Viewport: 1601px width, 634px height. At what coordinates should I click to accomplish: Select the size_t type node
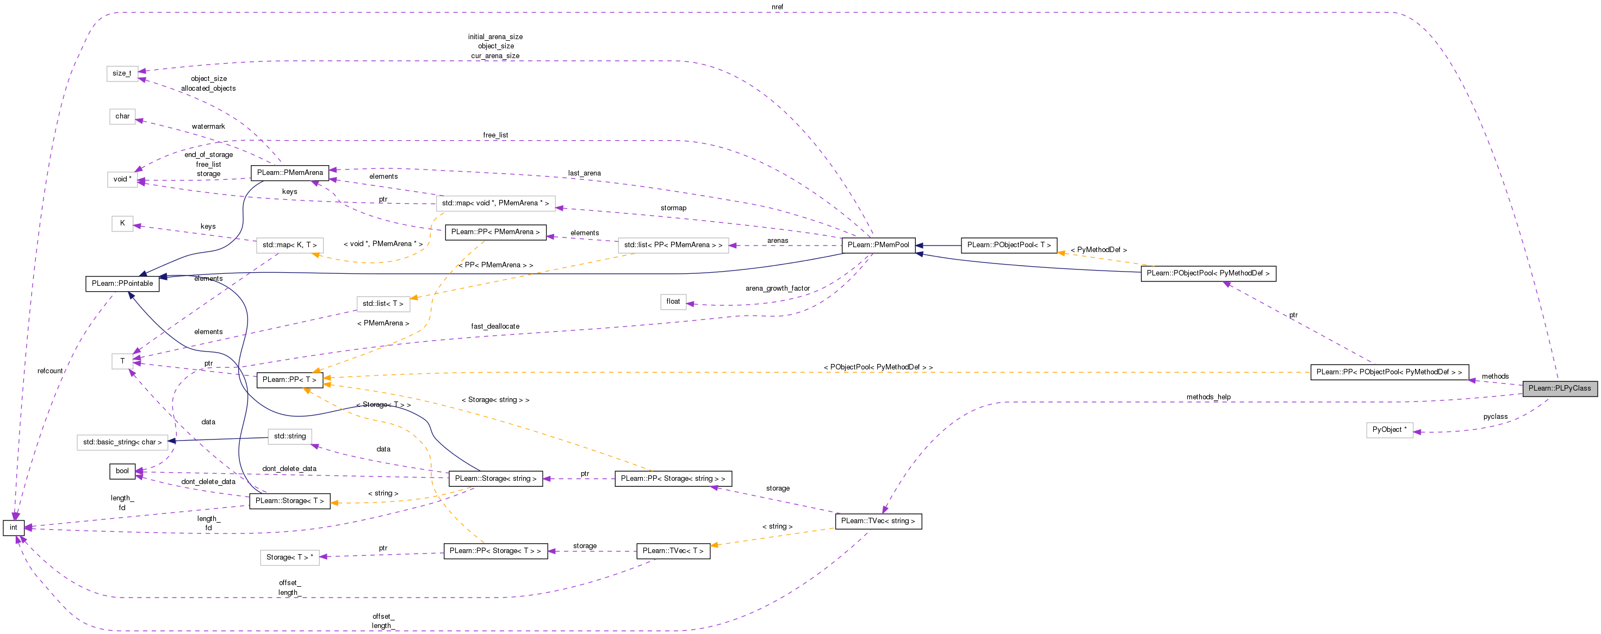click(122, 73)
